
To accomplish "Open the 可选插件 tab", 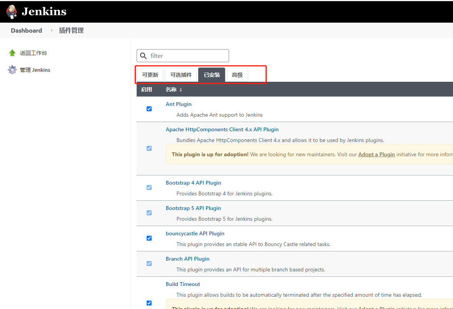I will point(181,75).
